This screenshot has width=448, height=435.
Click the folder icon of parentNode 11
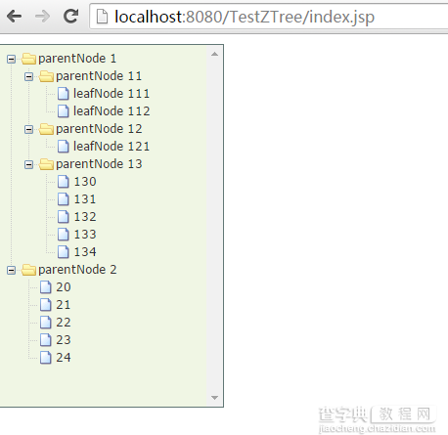(x=46, y=76)
